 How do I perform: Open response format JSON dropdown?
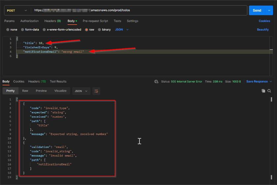click(81, 91)
